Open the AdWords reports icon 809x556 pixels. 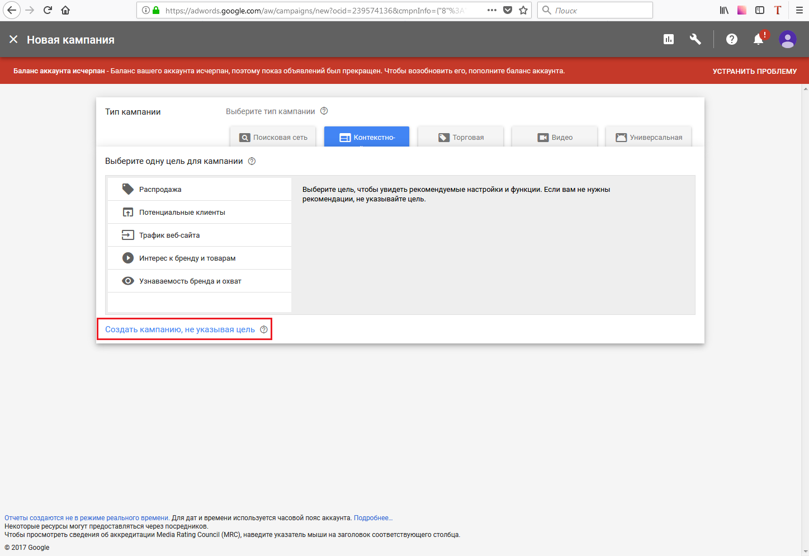669,39
